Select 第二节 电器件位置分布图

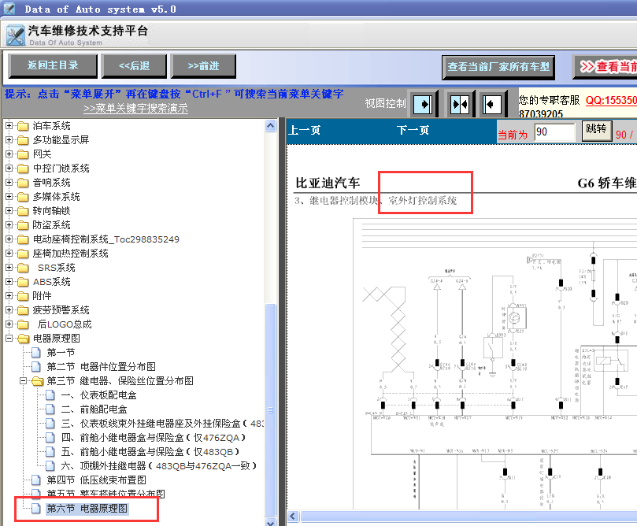pos(101,367)
